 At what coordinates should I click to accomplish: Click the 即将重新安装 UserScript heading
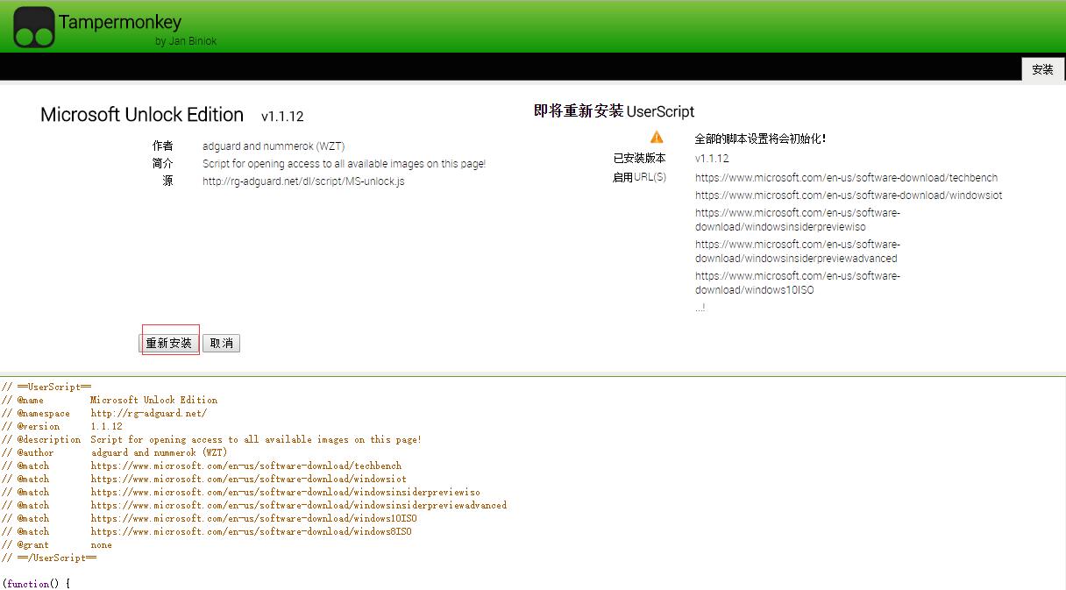coord(614,111)
